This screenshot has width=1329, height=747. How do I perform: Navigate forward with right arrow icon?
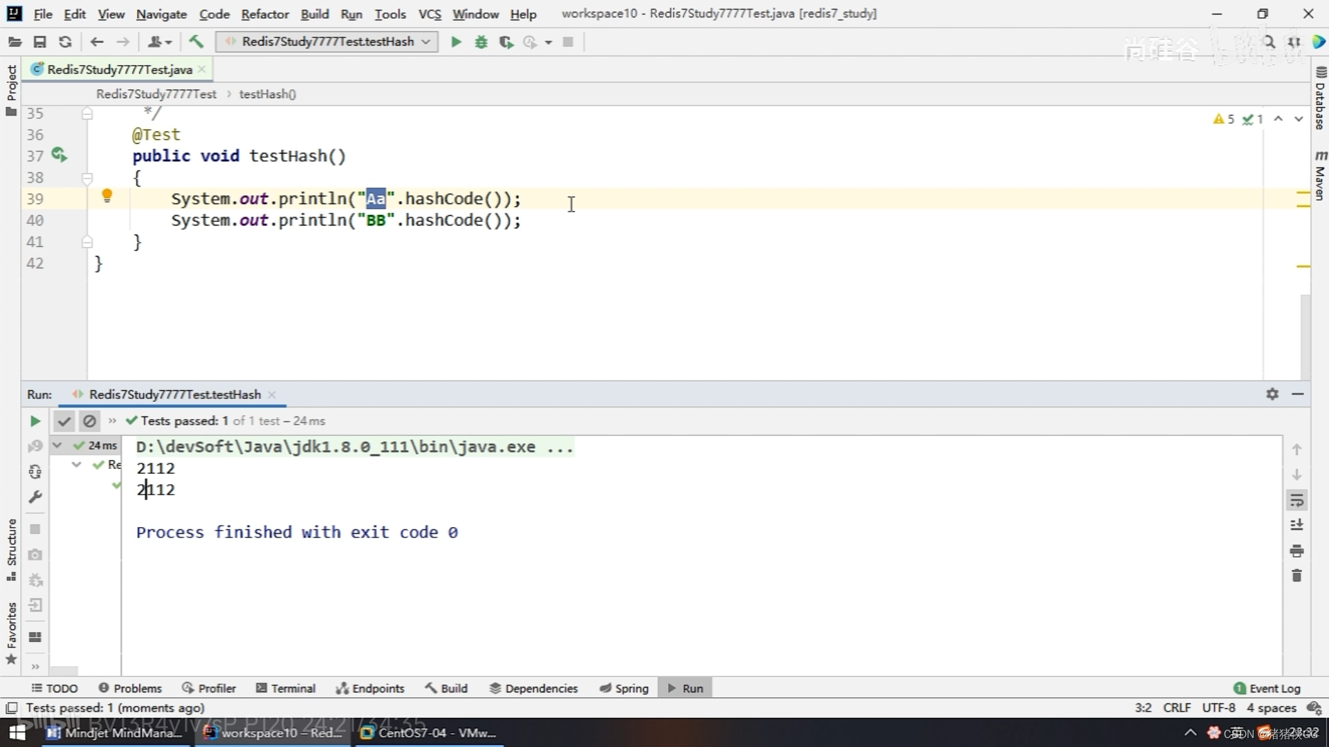click(x=122, y=42)
